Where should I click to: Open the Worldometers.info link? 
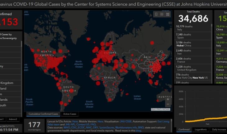(x=126, y=128)
